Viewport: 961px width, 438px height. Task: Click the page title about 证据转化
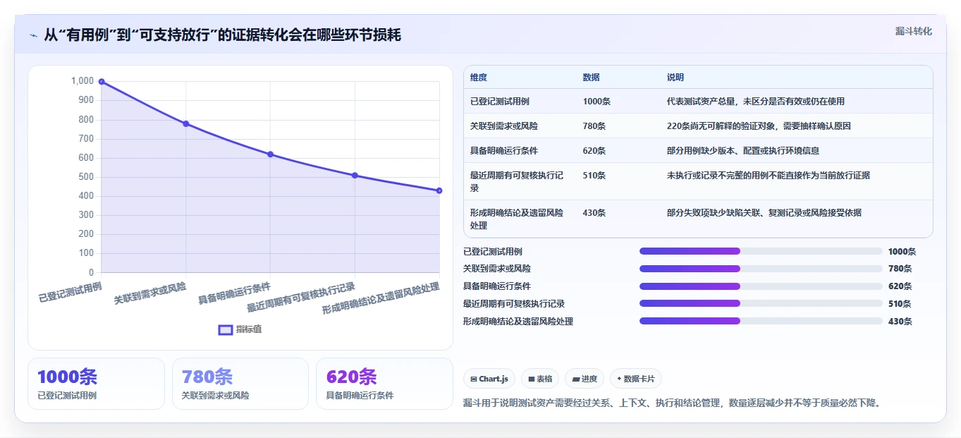tap(222, 35)
